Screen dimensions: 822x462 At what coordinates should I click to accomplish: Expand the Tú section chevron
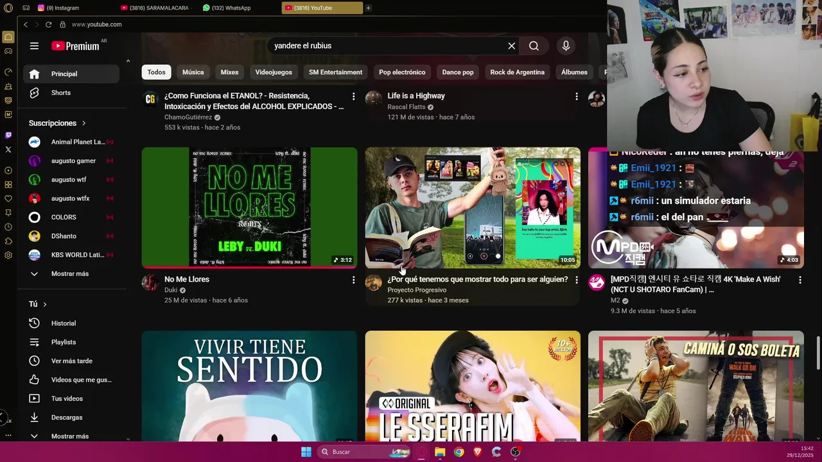(x=45, y=304)
